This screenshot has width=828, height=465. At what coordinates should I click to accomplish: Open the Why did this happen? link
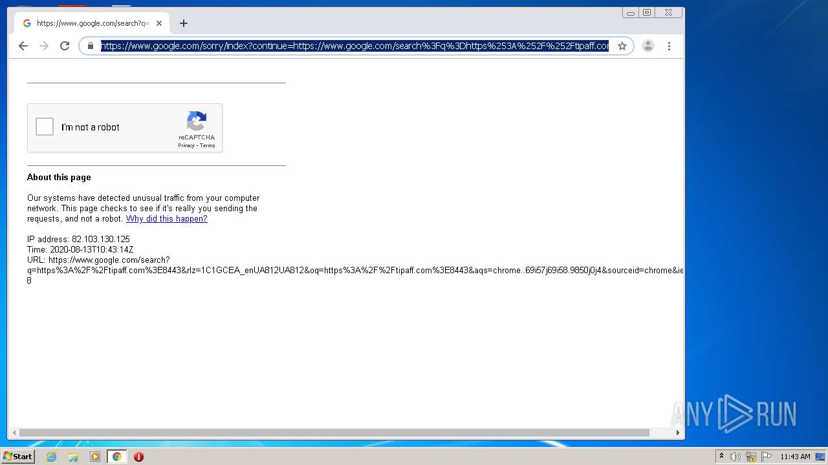pyautogui.click(x=167, y=219)
